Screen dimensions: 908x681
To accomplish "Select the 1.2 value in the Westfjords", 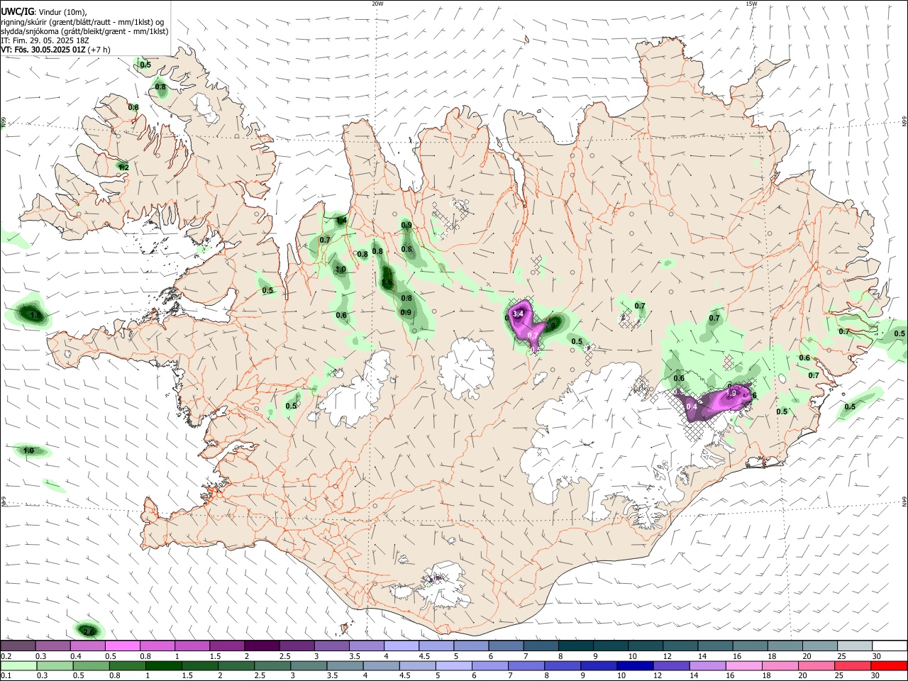I will click(x=123, y=167).
